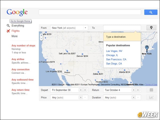Click the Depart Fri September 30 field
The image size is (160, 120).
click(x=69, y=90)
